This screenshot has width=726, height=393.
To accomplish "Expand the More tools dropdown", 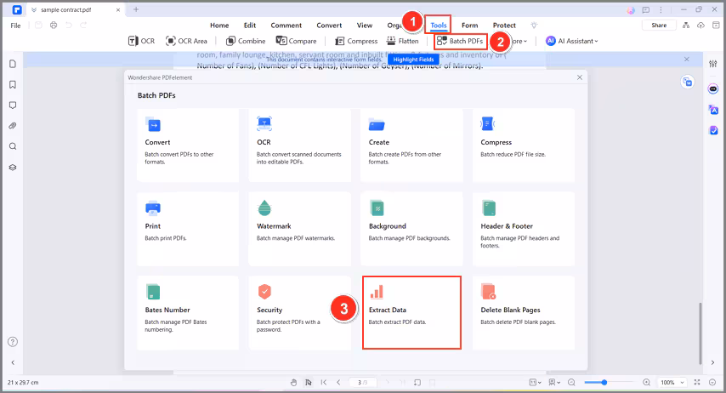I will click(519, 41).
